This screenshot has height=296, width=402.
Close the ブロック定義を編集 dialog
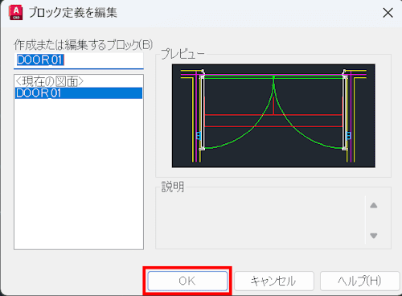[388, 13]
